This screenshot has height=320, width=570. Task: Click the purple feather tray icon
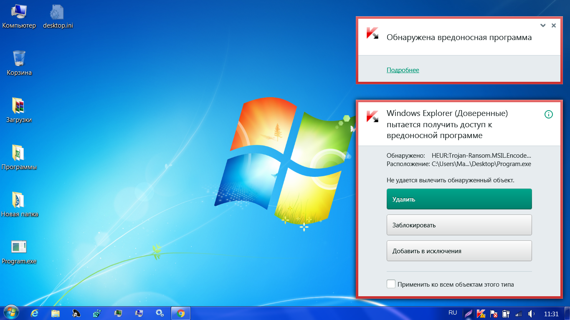pos(469,313)
